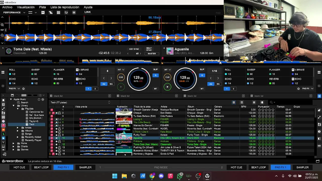Open the Pista menu
The image size is (322, 181).
pos(43,7)
